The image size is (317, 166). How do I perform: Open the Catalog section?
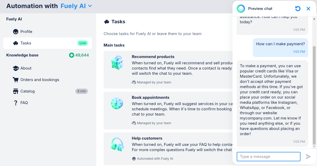click(x=27, y=91)
